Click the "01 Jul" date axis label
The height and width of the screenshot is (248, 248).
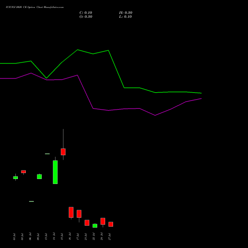[x=14, y=237]
